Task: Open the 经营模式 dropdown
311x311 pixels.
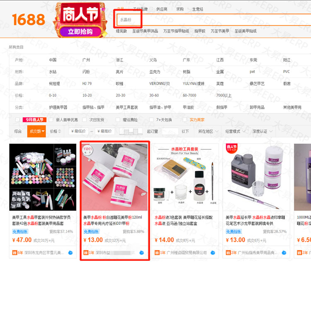Action: point(236,131)
